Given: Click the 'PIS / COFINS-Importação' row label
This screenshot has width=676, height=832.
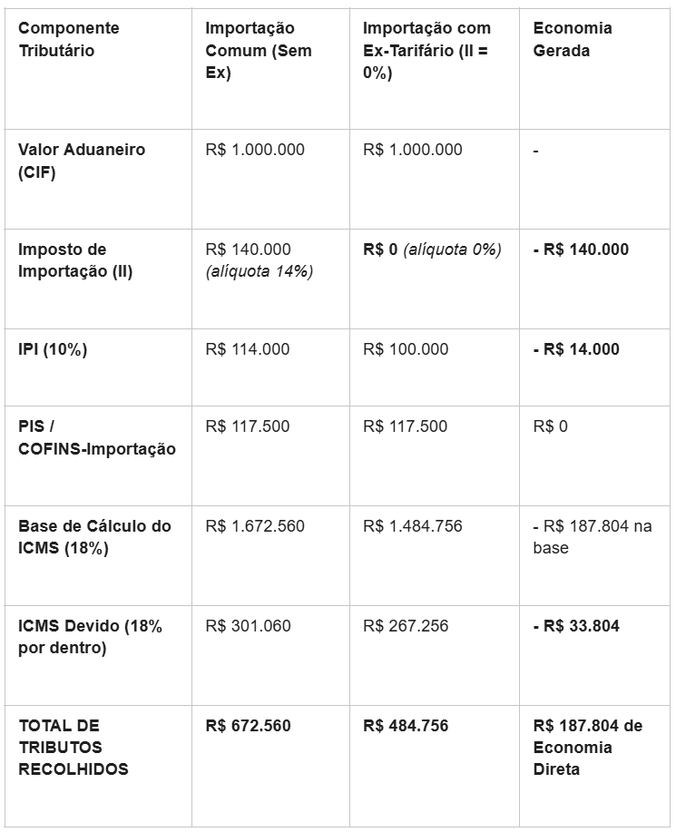Looking at the screenshot, I should click(x=97, y=437).
